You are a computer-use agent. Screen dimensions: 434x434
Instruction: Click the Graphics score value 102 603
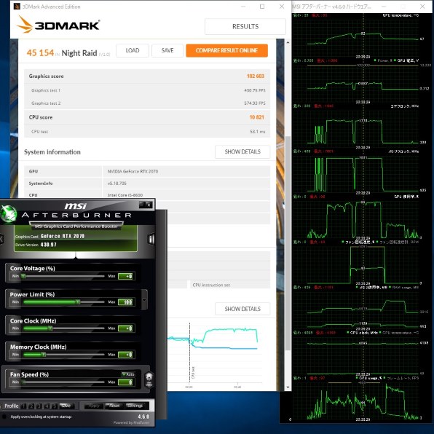[255, 76]
